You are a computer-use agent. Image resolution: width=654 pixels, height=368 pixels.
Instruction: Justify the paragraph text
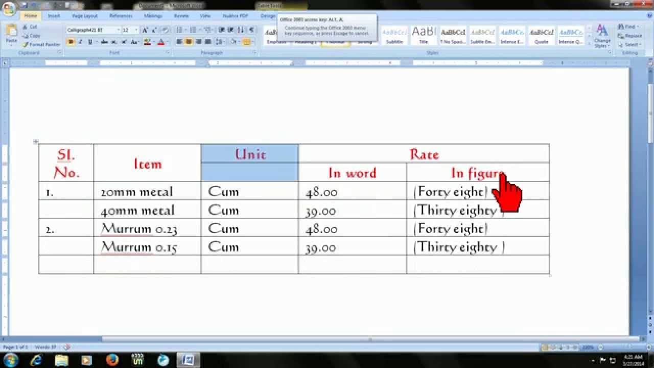click(208, 42)
